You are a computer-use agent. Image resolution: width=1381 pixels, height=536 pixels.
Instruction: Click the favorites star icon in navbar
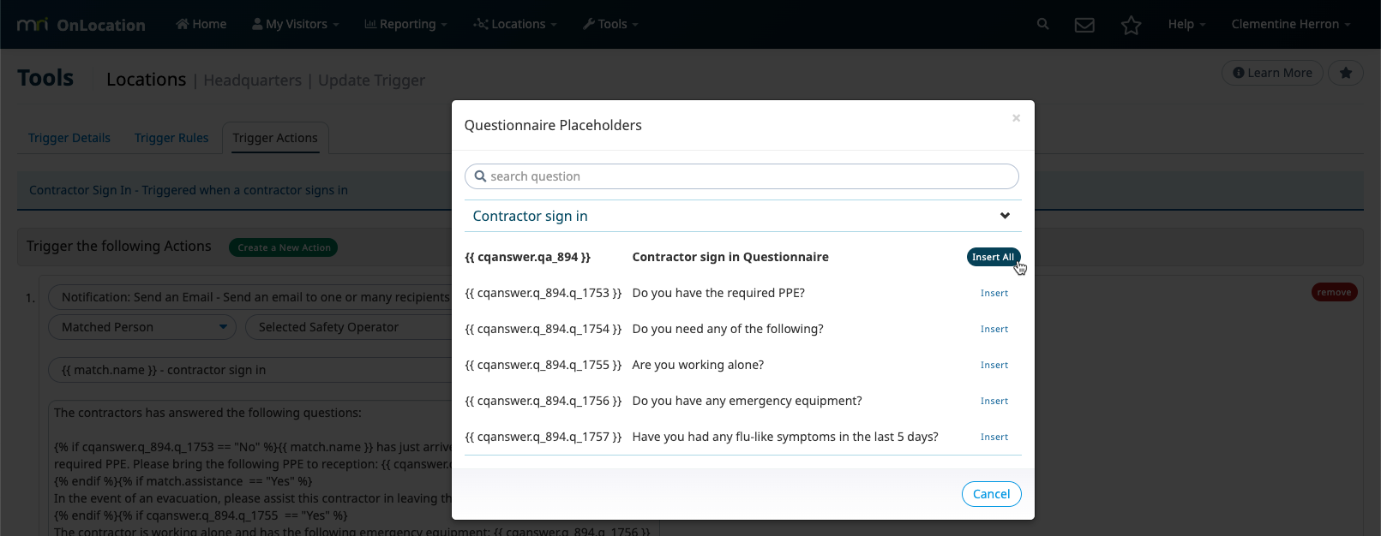(x=1131, y=25)
